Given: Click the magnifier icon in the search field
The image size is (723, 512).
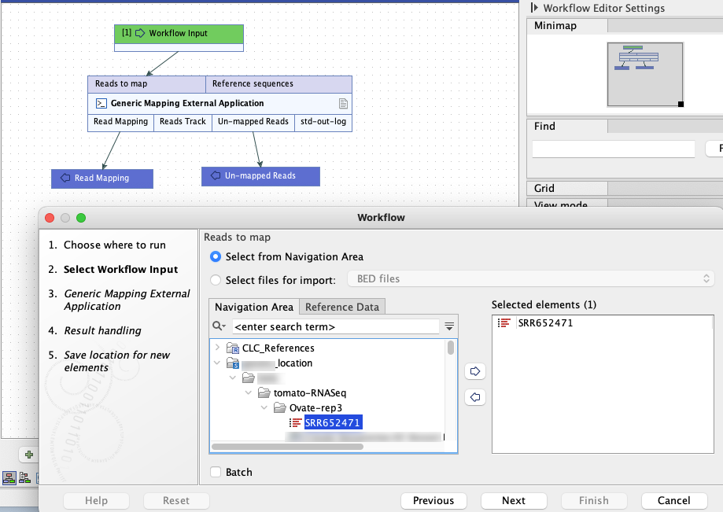Looking at the screenshot, I should pyautogui.click(x=219, y=326).
